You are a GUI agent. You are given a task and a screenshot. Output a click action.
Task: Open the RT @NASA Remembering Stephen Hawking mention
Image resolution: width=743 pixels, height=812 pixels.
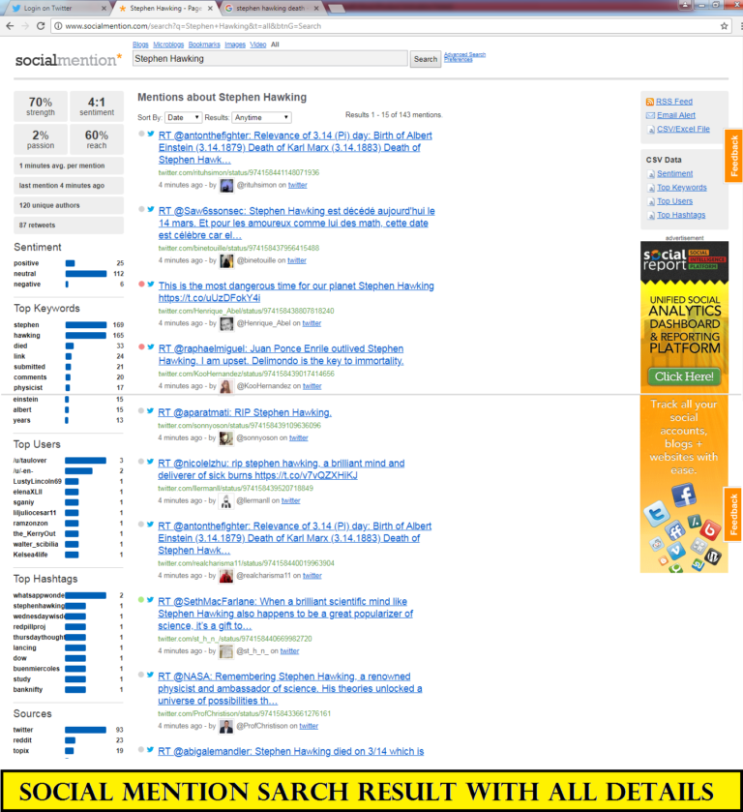(290, 689)
